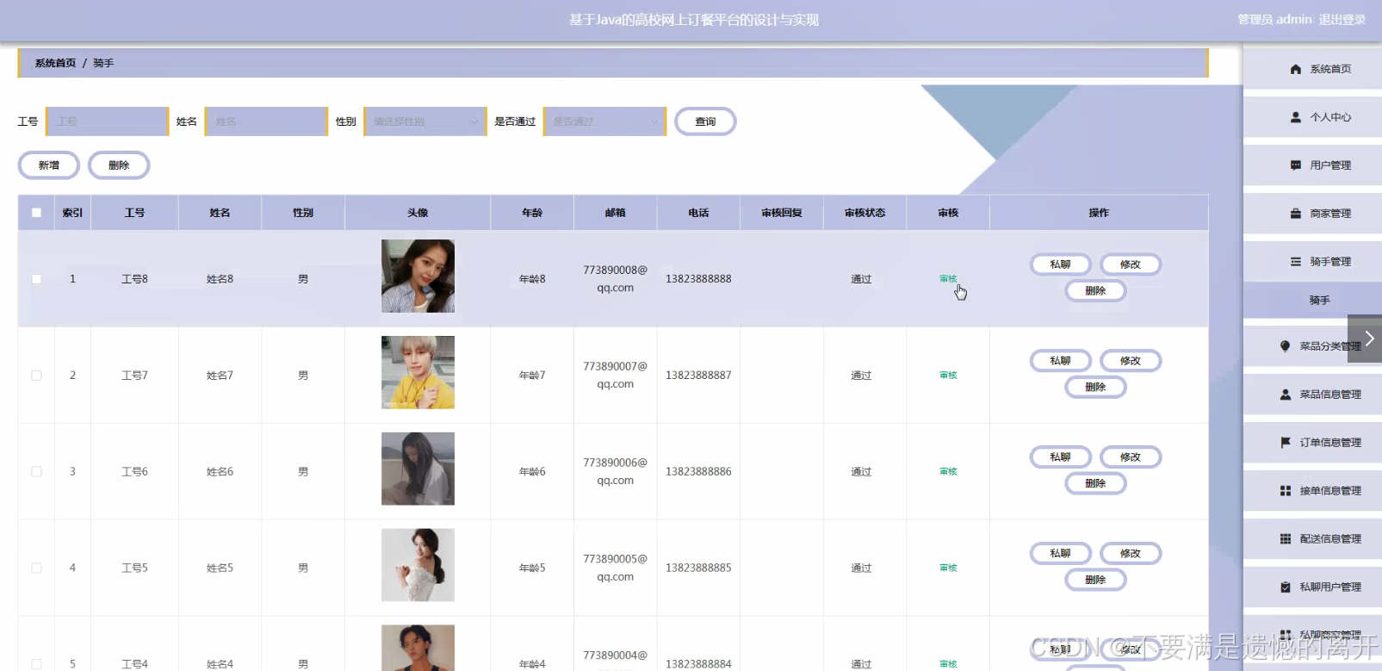
Task: Toggle the select-all checkbox in table header
Action: click(36, 213)
